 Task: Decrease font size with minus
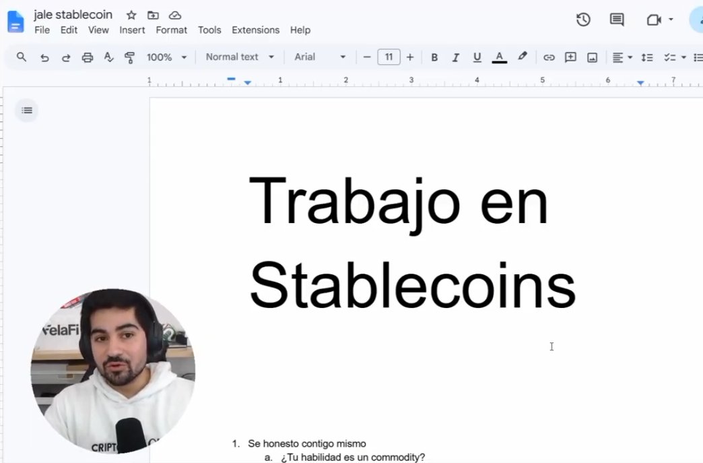click(367, 57)
